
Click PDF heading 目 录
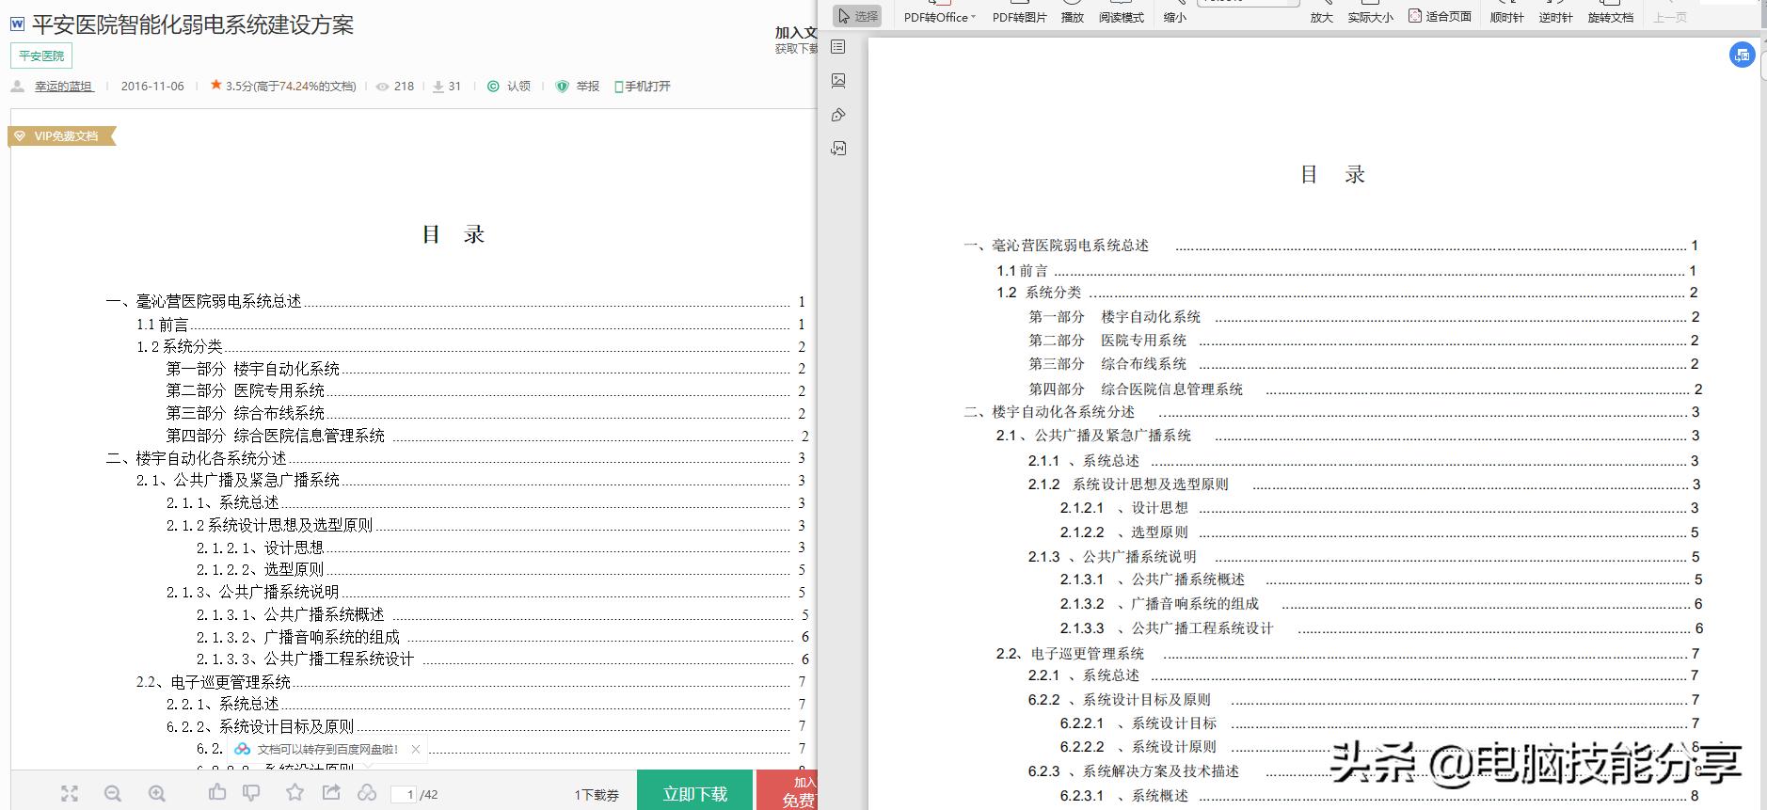pos(1331,175)
